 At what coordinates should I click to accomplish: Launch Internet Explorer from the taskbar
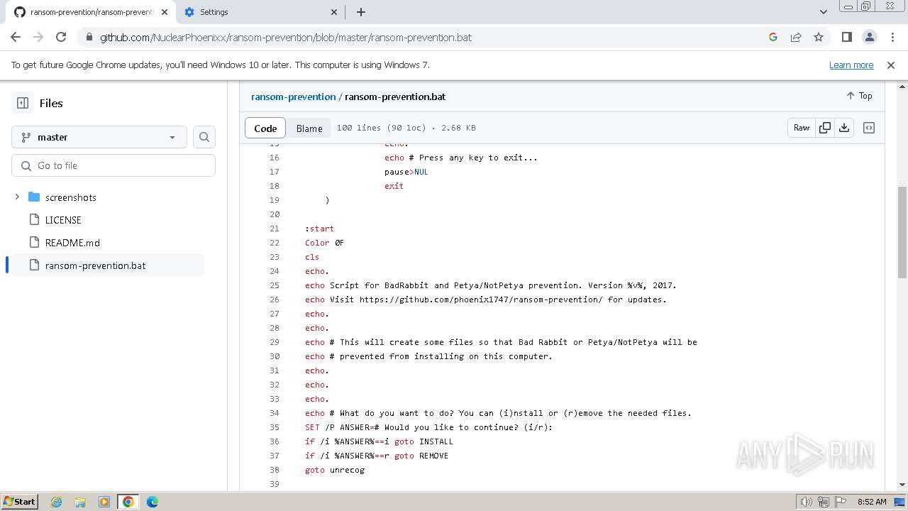[x=56, y=502]
